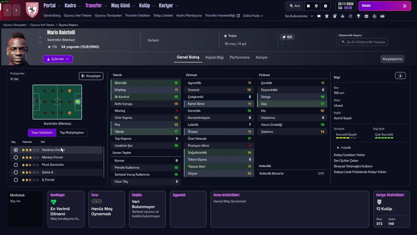417x235 pixels.
Task: Click the position layout icon in Bilgi panel
Action: click(x=400, y=75)
